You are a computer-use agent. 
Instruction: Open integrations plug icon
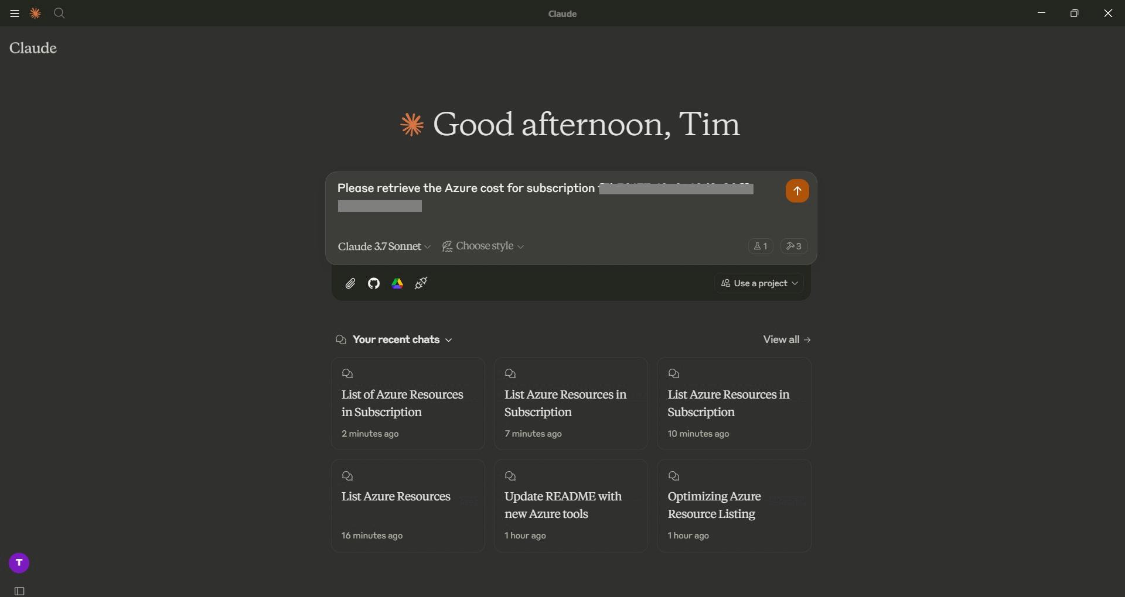[421, 283]
